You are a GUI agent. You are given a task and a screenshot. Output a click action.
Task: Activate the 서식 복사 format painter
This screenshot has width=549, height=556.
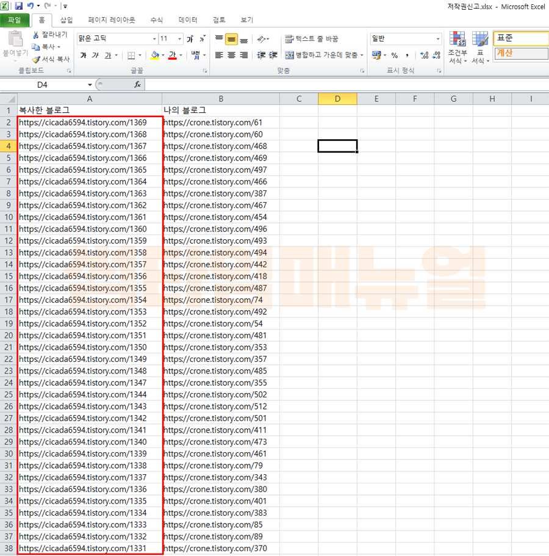pyautogui.click(x=51, y=59)
